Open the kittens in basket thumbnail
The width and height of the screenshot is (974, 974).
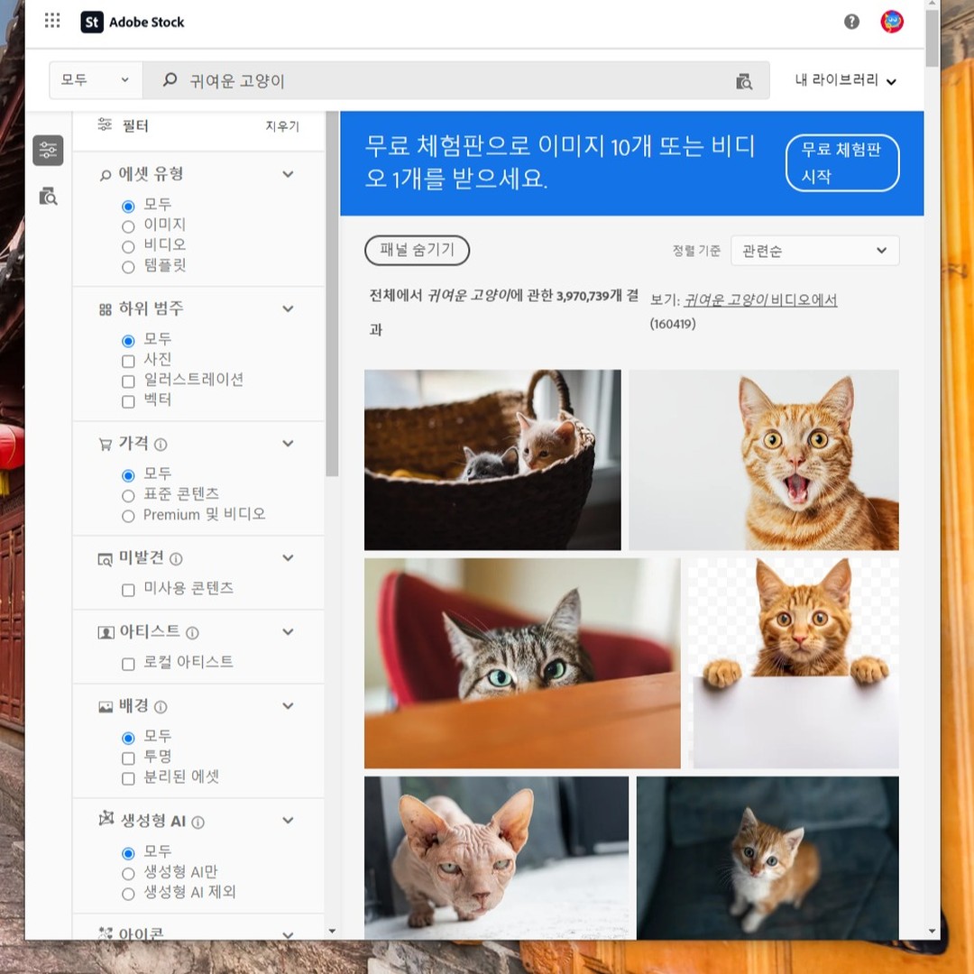pyautogui.click(x=492, y=460)
